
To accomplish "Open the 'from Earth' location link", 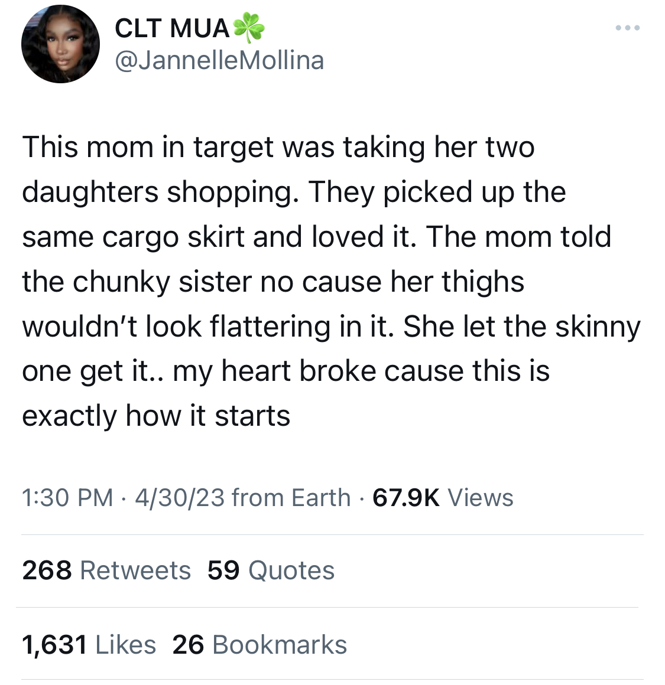I will click(x=291, y=498).
